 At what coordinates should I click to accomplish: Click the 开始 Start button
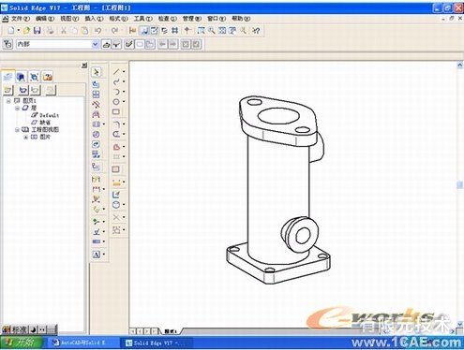[22, 343]
